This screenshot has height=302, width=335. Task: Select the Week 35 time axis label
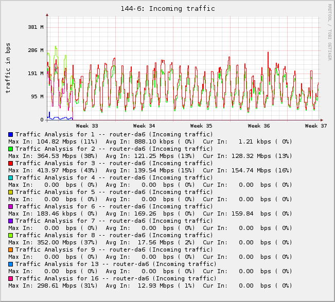point(201,126)
